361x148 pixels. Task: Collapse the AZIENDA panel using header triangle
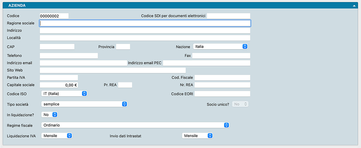(x=355, y=6)
